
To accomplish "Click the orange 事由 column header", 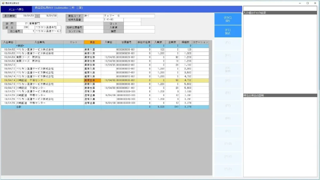I will pyautogui.click(x=92, y=42).
